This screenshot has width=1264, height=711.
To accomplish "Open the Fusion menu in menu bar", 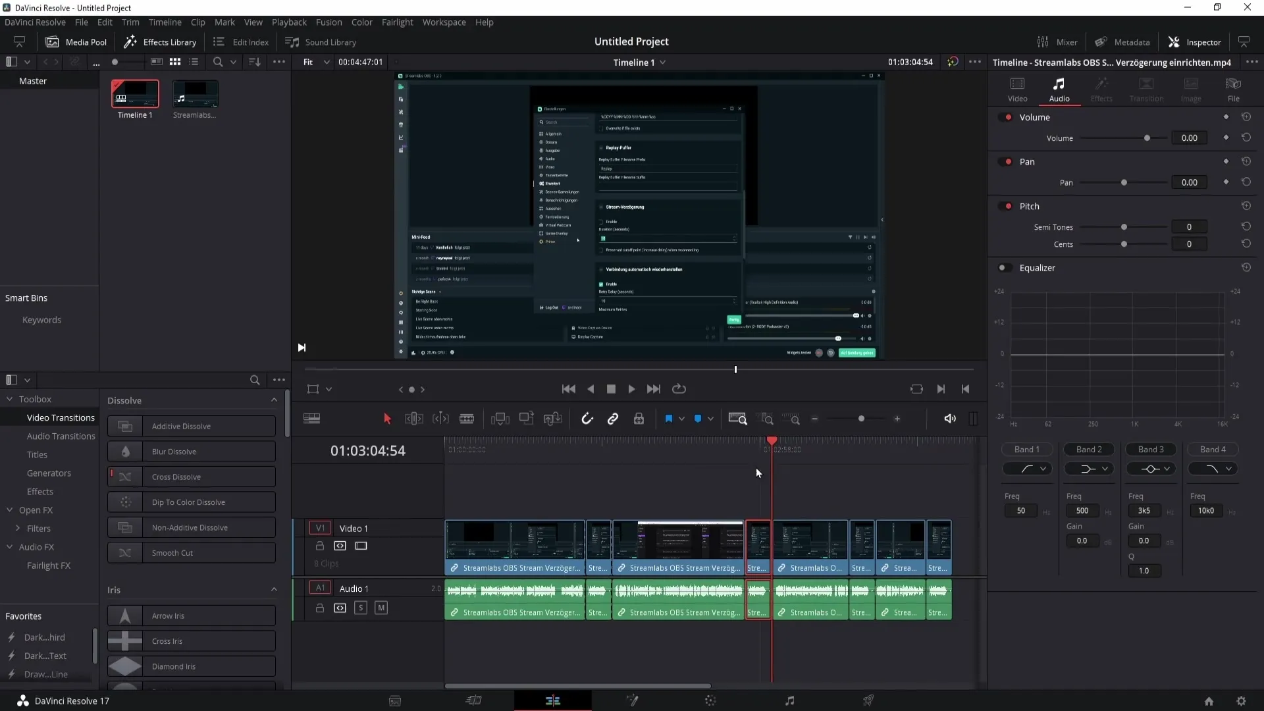I will click(x=329, y=22).
